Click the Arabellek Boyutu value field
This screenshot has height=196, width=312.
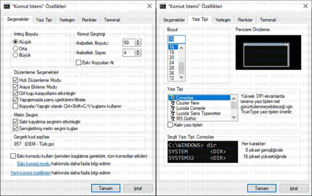(129, 43)
